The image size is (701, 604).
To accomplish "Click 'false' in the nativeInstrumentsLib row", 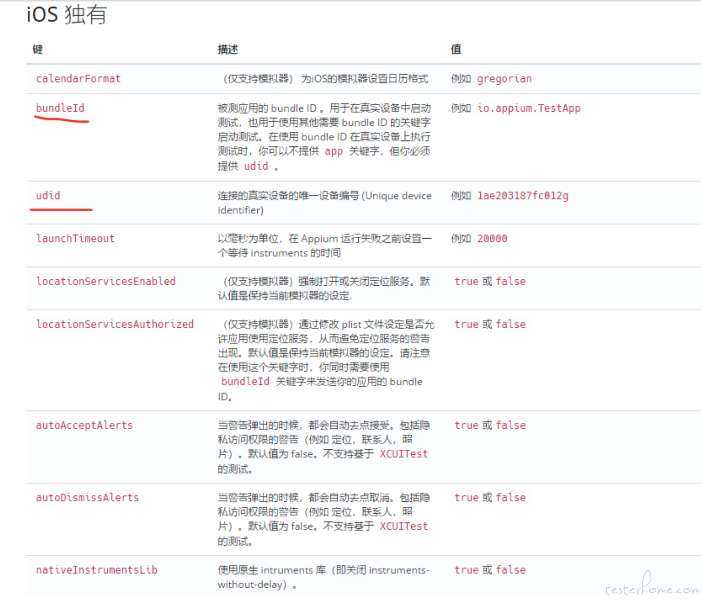I will click(511, 570).
